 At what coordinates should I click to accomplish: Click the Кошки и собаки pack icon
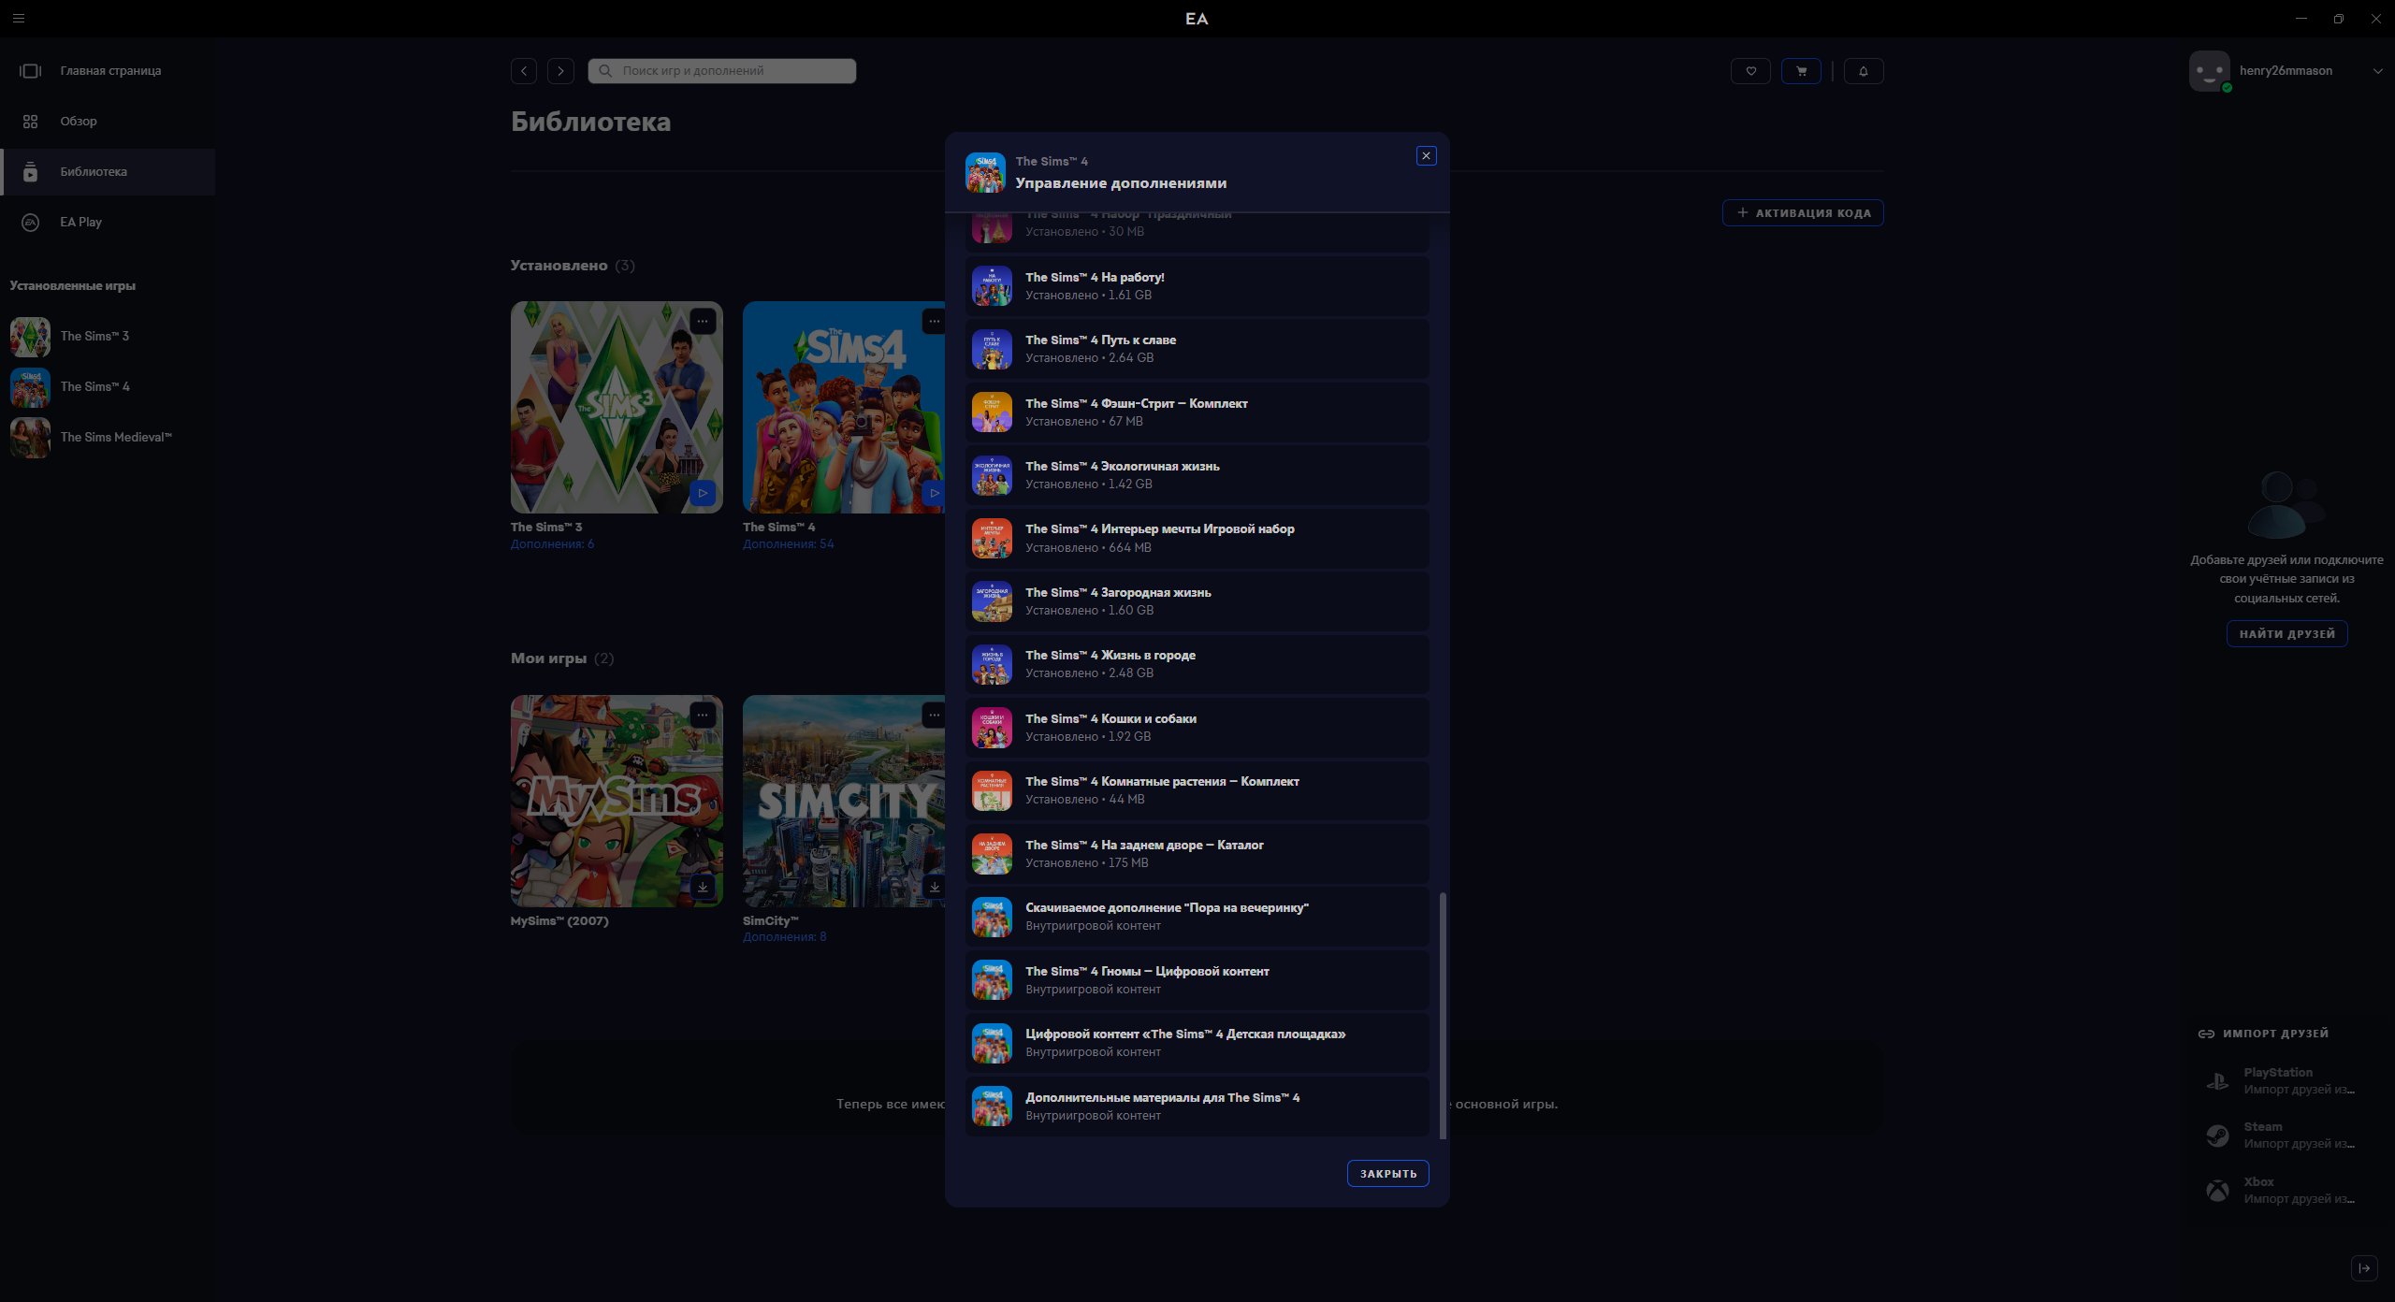pyautogui.click(x=992, y=728)
